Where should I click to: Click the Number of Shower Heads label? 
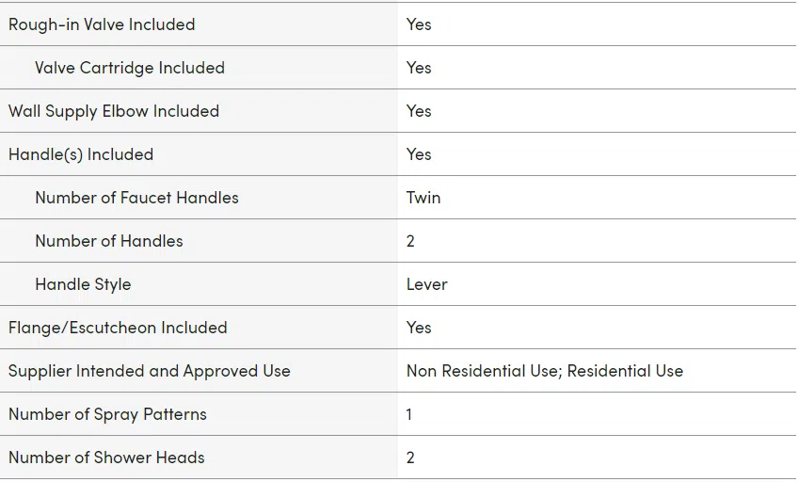107,458
